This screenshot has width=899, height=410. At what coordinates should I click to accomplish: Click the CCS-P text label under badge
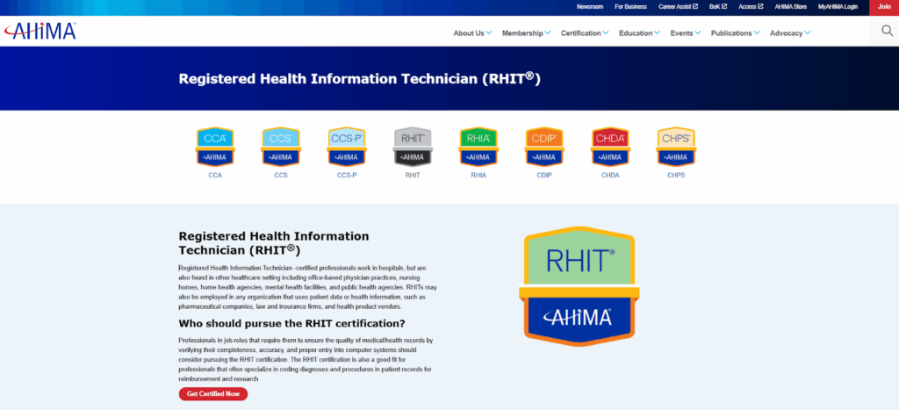tap(347, 175)
